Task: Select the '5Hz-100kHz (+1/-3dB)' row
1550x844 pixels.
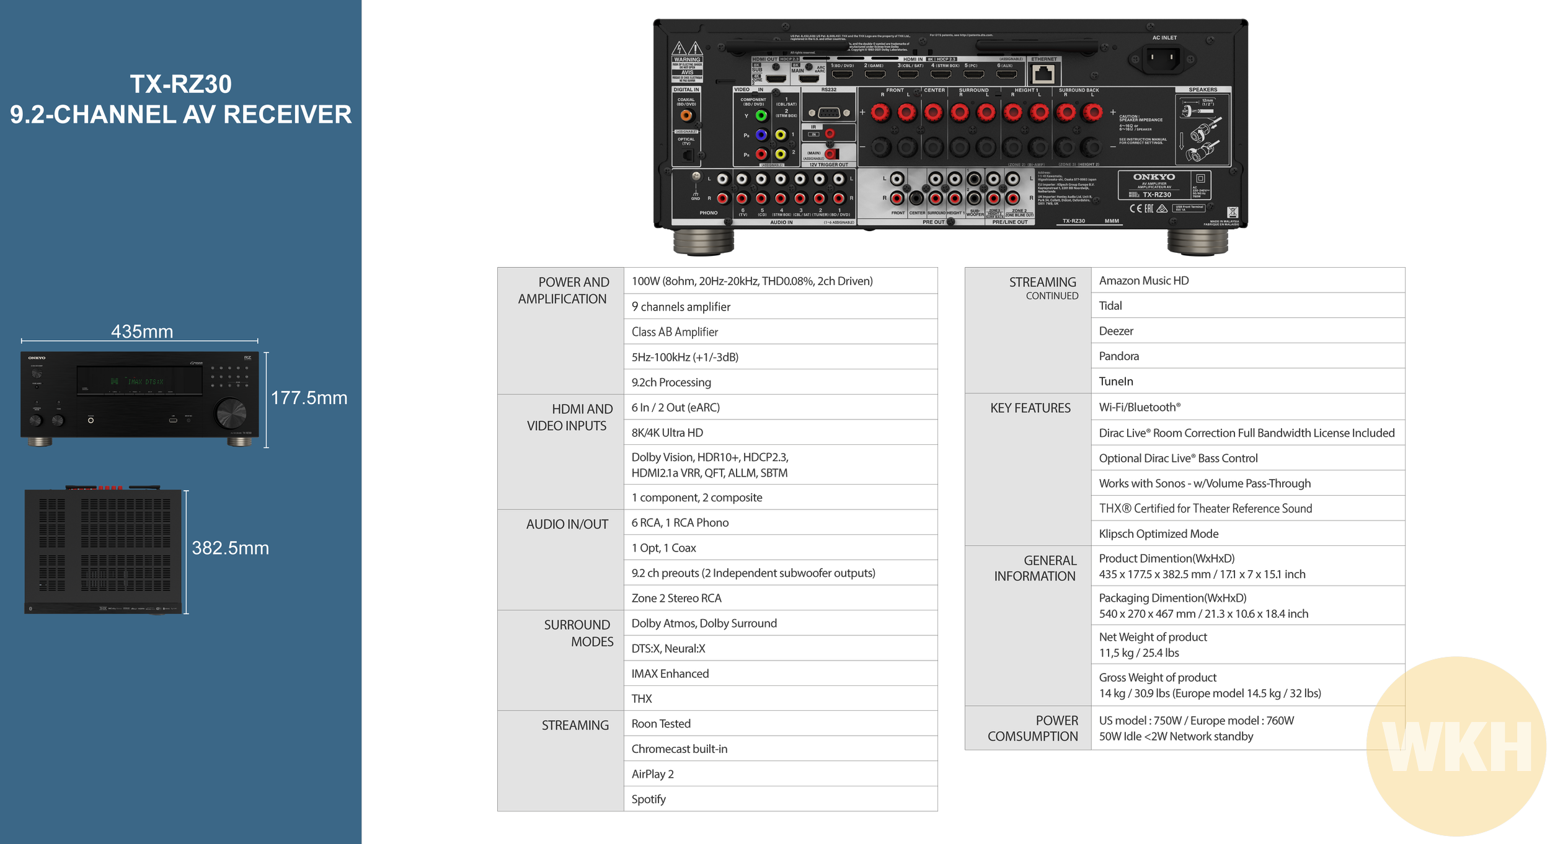Action: pyautogui.click(x=780, y=357)
